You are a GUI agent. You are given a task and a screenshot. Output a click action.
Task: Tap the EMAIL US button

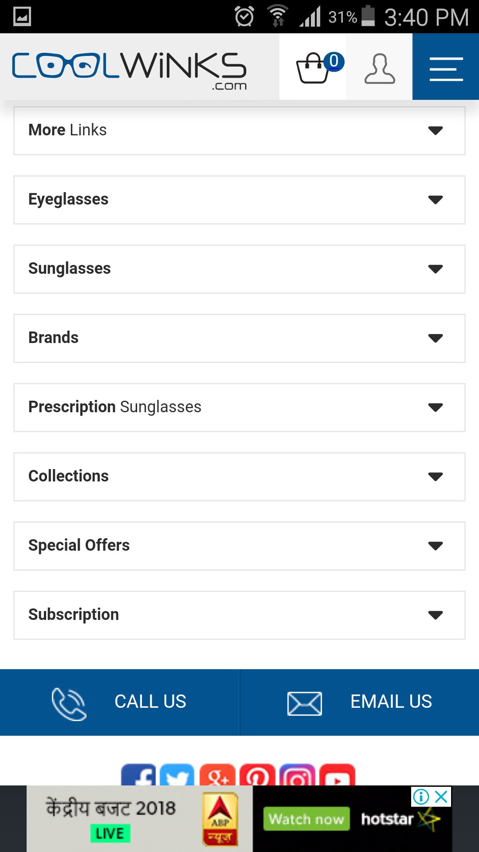(x=359, y=702)
